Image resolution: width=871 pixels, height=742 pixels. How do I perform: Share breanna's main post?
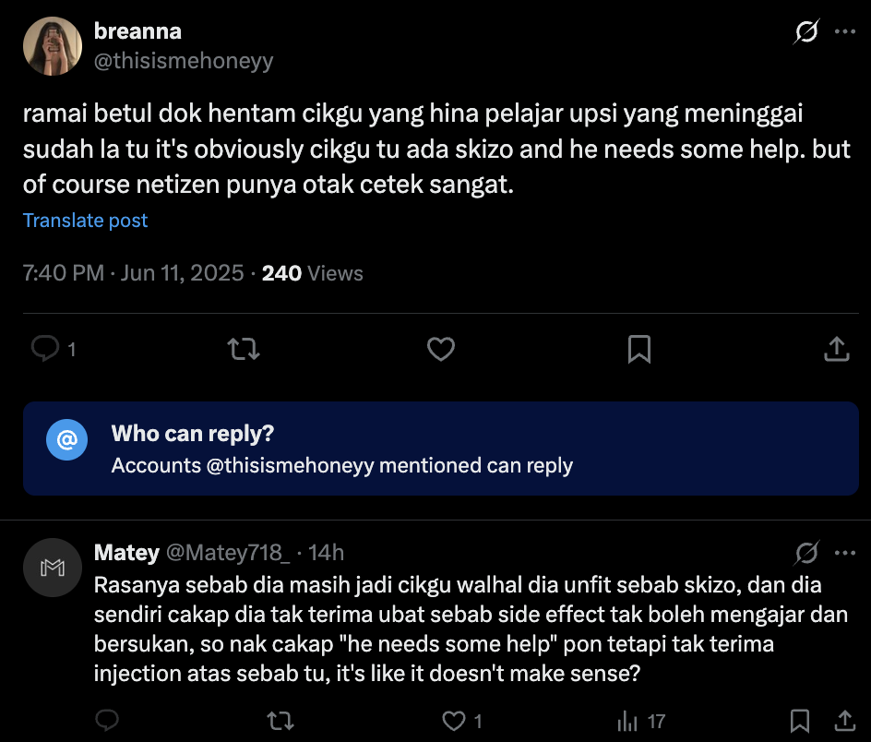coord(835,349)
